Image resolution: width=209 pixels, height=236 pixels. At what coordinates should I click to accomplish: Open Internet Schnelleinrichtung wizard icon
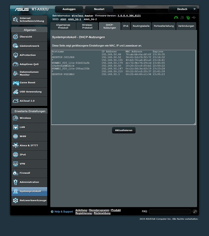16,19
